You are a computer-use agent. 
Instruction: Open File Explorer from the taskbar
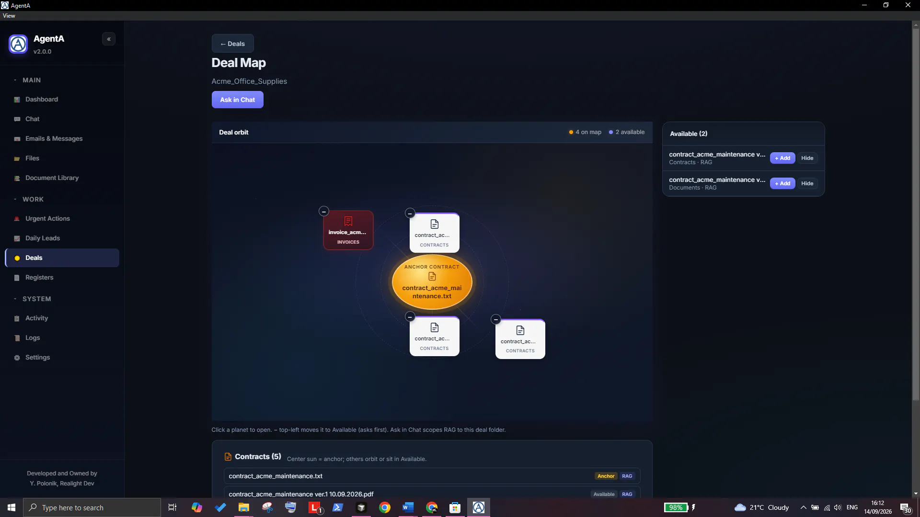coord(244,507)
